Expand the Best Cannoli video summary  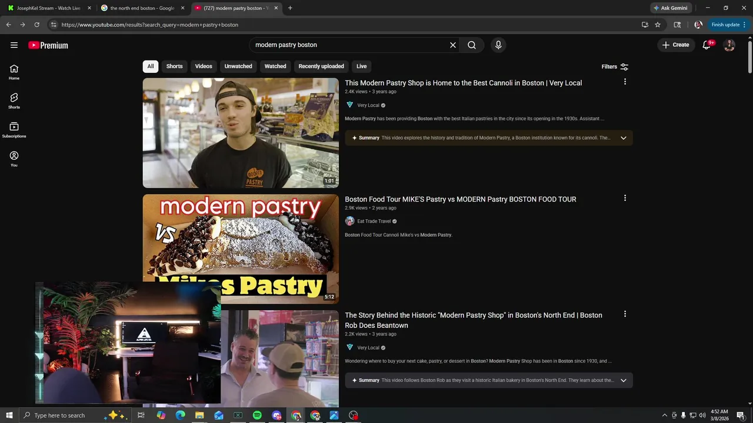click(624, 138)
